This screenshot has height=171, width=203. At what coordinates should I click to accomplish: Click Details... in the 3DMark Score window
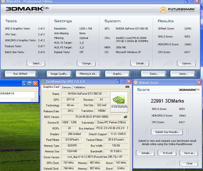coord(146,153)
